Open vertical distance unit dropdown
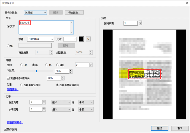 coord(61,102)
